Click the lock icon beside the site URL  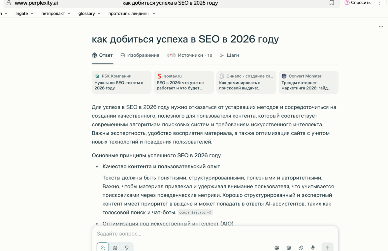(9, 3)
